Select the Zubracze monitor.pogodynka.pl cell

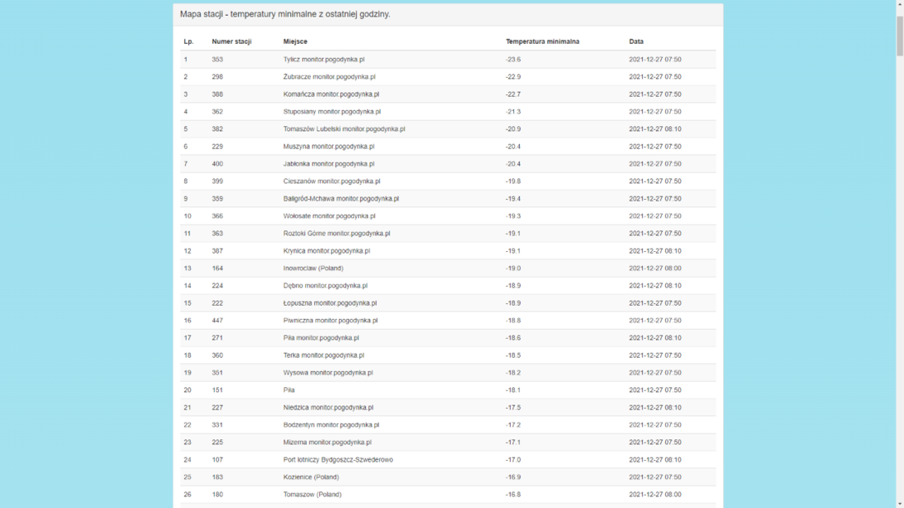pos(329,76)
